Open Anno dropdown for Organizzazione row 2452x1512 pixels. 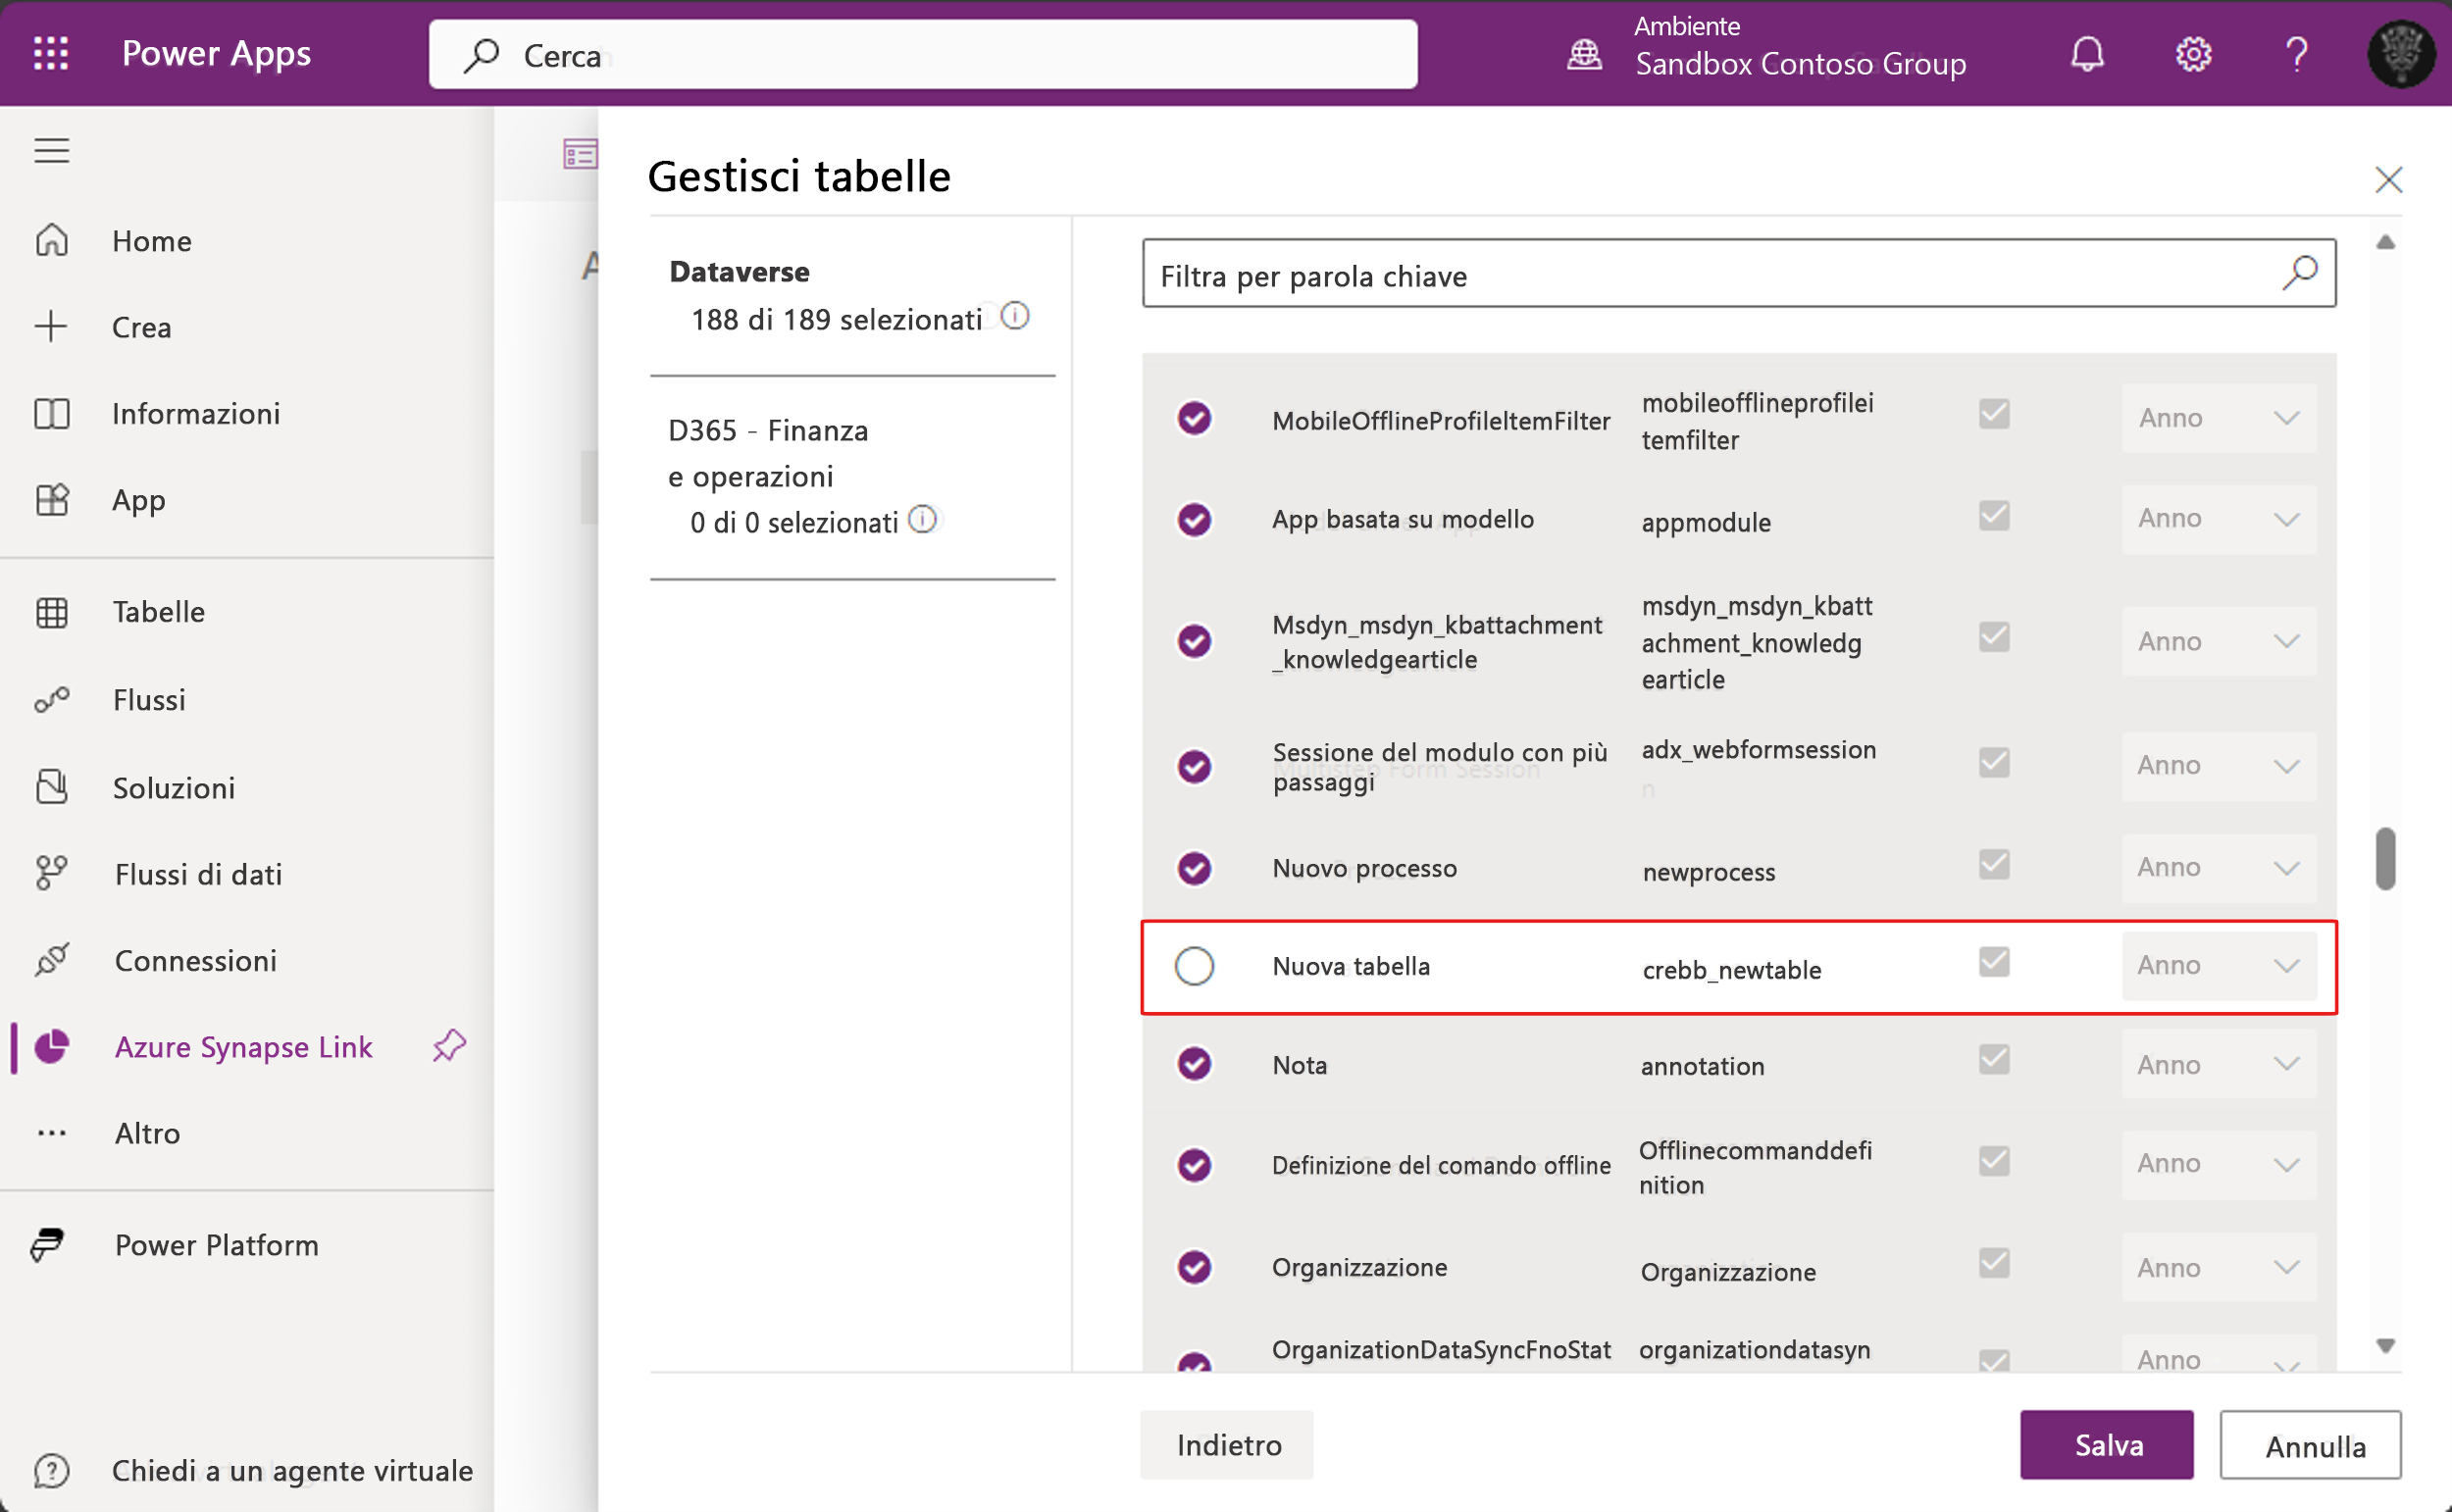click(x=2218, y=1267)
